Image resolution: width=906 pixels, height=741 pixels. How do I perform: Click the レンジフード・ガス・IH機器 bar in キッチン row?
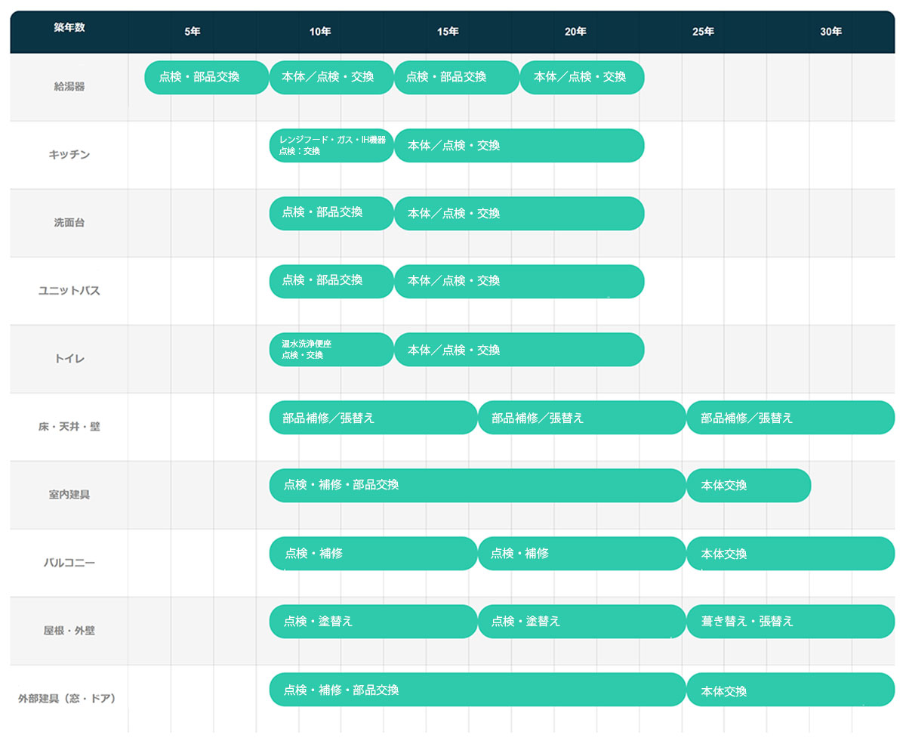coord(331,145)
